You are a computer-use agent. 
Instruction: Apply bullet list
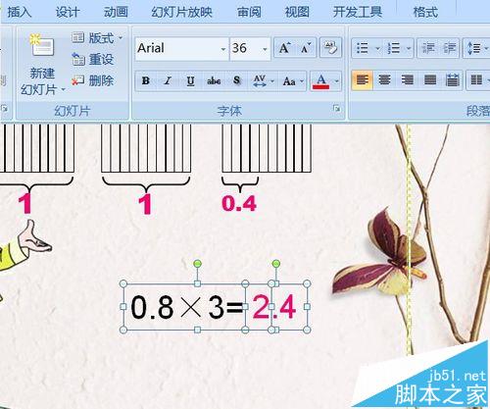pos(363,48)
